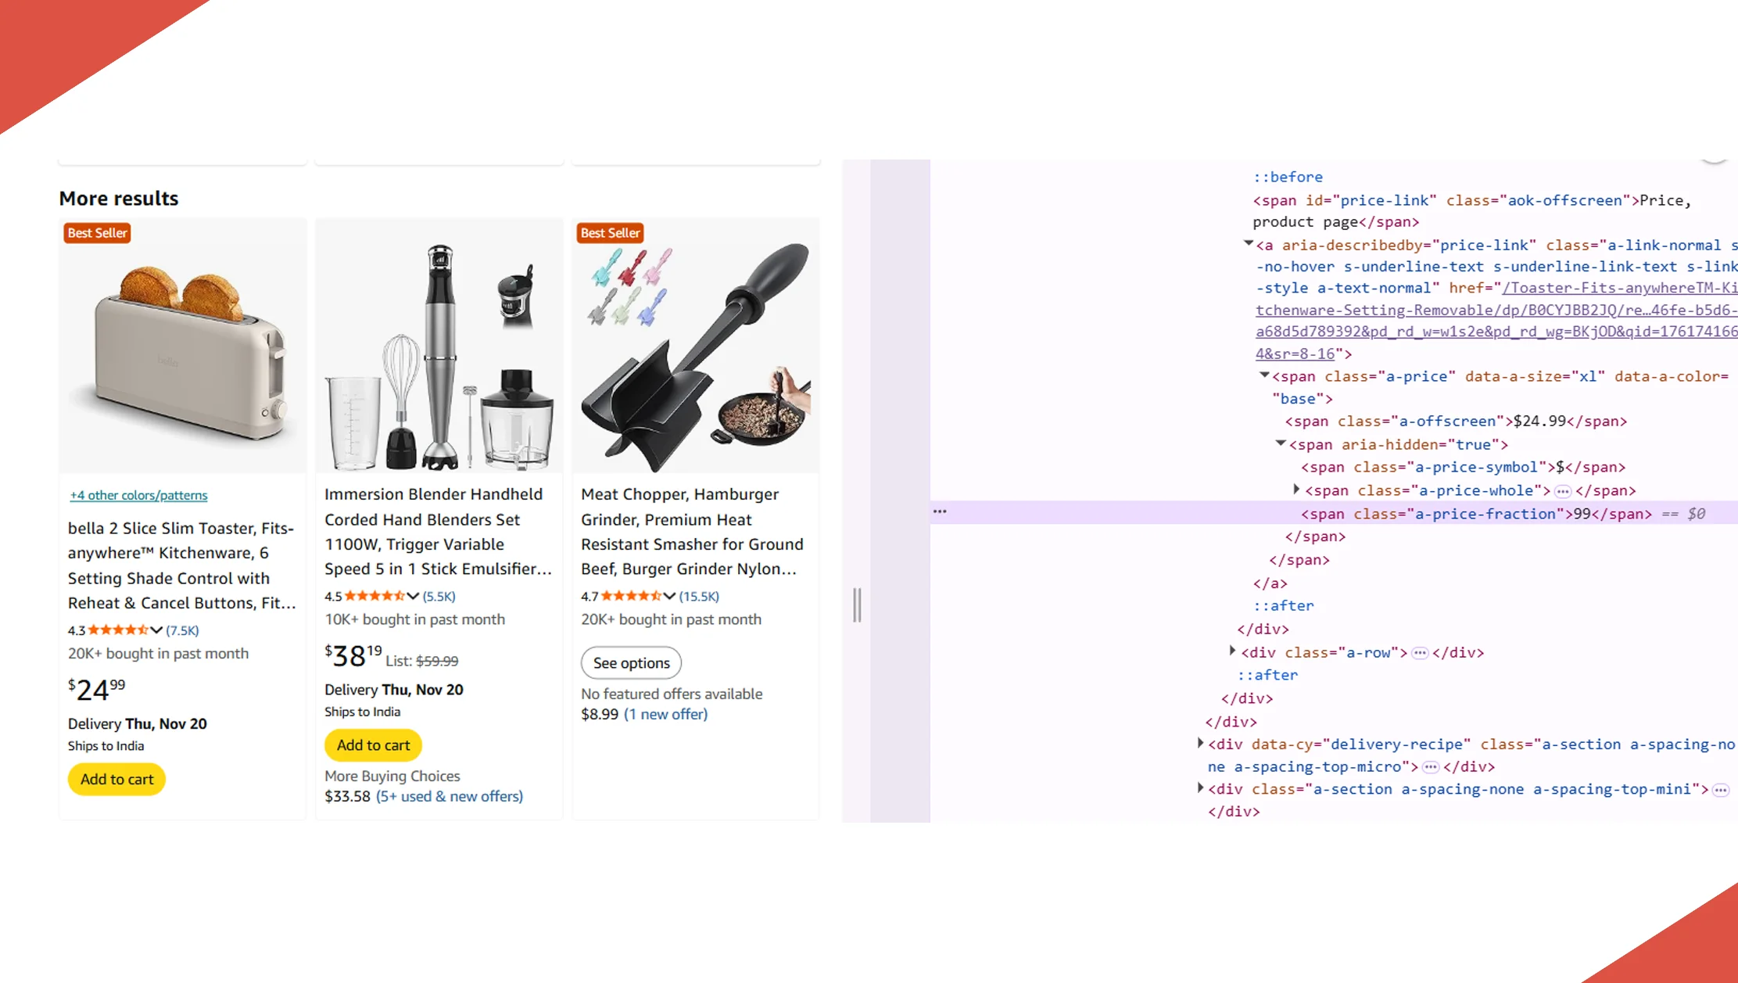This screenshot has width=1738, height=983.
Task: Click the Best Seller badge on bella toaster
Action: pyautogui.click(x=97, y=233)
